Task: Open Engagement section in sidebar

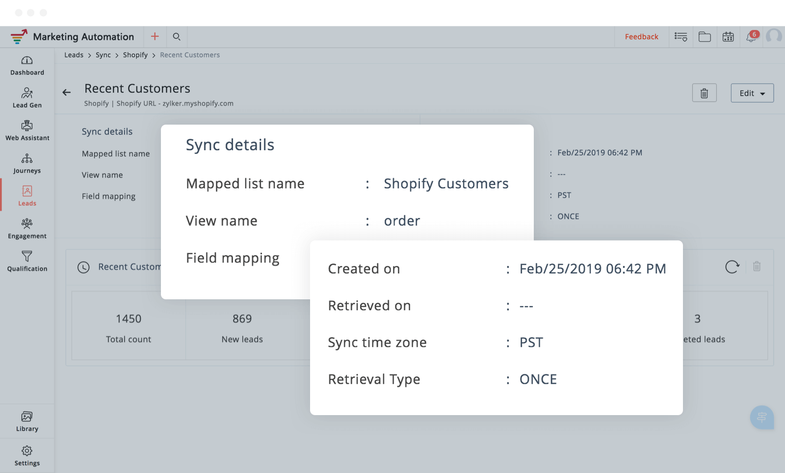Action: [x=27, y=229]
